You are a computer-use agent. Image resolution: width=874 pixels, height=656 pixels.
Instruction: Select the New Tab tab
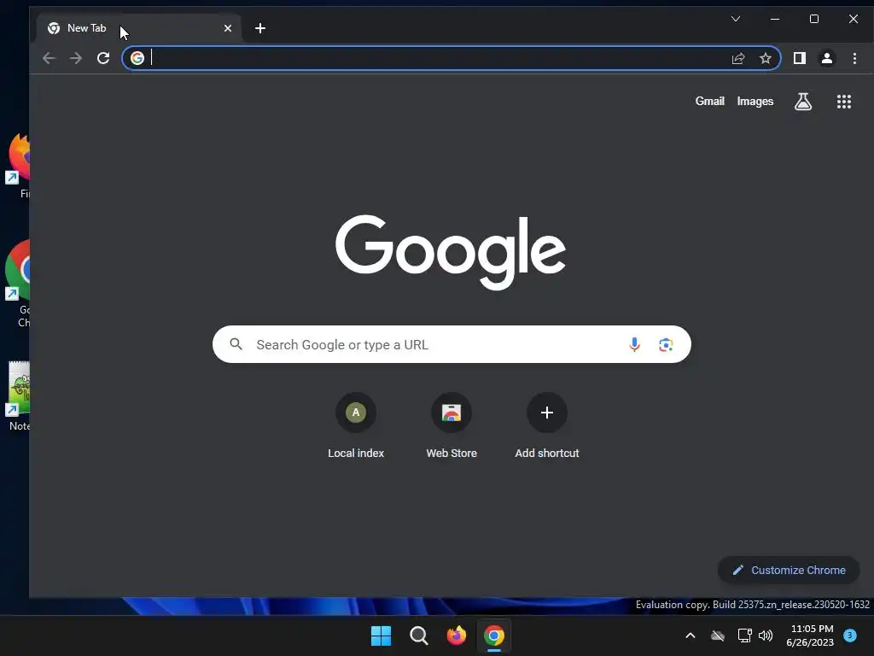[x=139, y=28]
